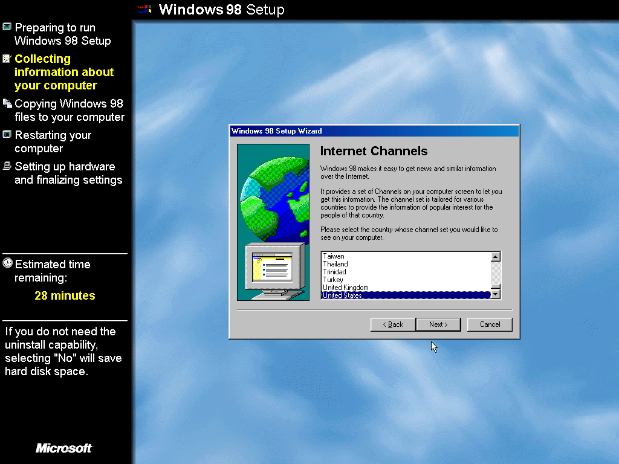The height and width of the screenshot is (464, 619).
Task: Click the Microsoft logo in the sidebar
Action: click(x=64, y=448)
